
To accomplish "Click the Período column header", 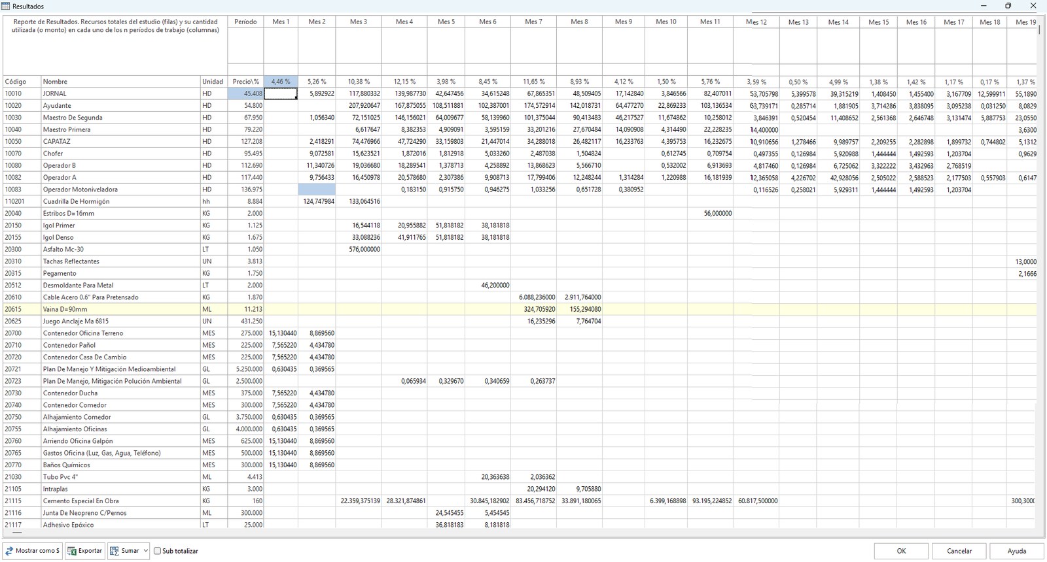I will click(245, 22).
